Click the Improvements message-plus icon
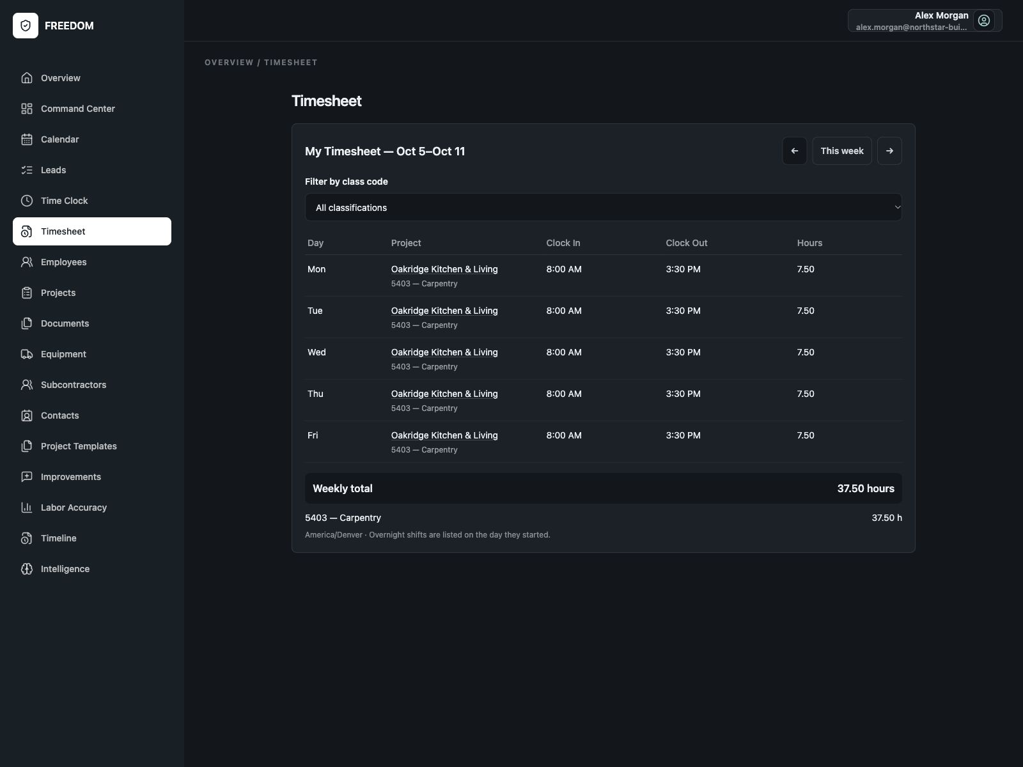The height and width of the screenshot is (767, 1023). (27, 477)
